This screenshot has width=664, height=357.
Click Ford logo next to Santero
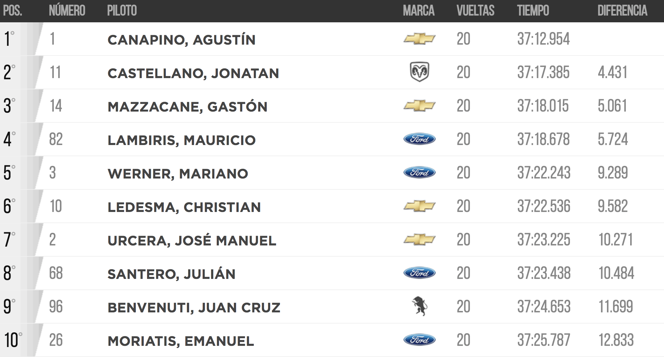pos(419,273)
